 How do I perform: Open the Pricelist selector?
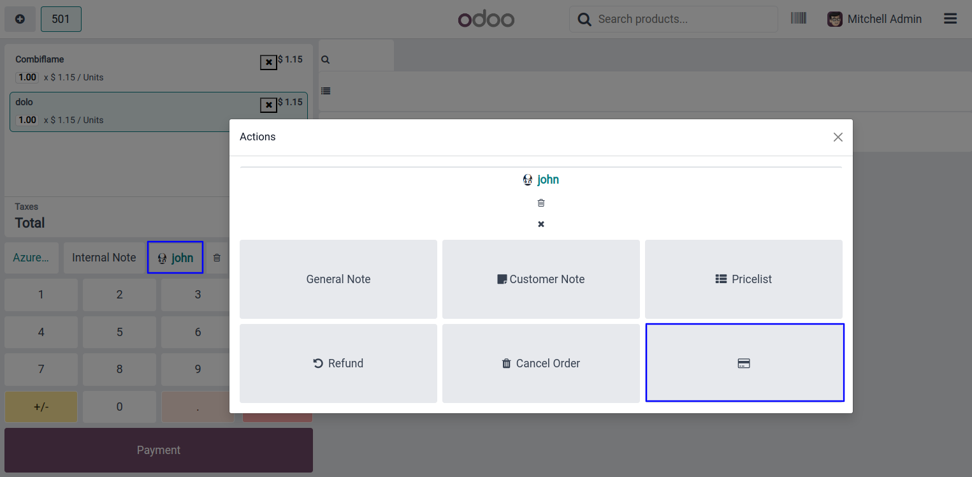point(743,279)
